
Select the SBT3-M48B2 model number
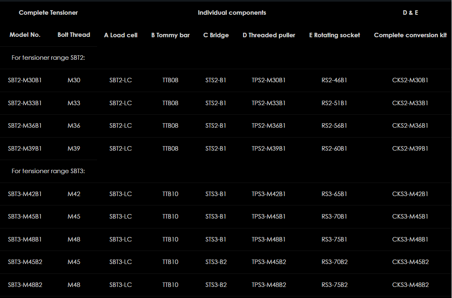click(25, 285)
